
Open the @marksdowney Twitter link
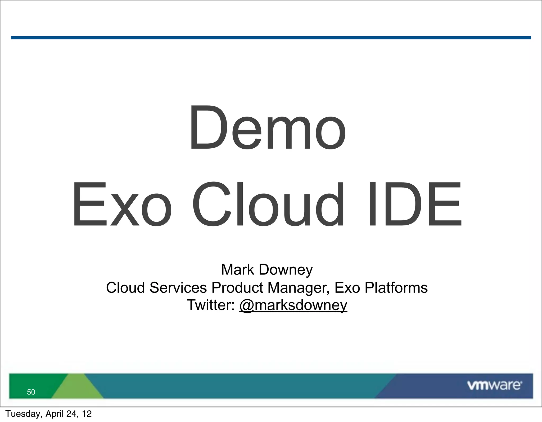point(293,305)
